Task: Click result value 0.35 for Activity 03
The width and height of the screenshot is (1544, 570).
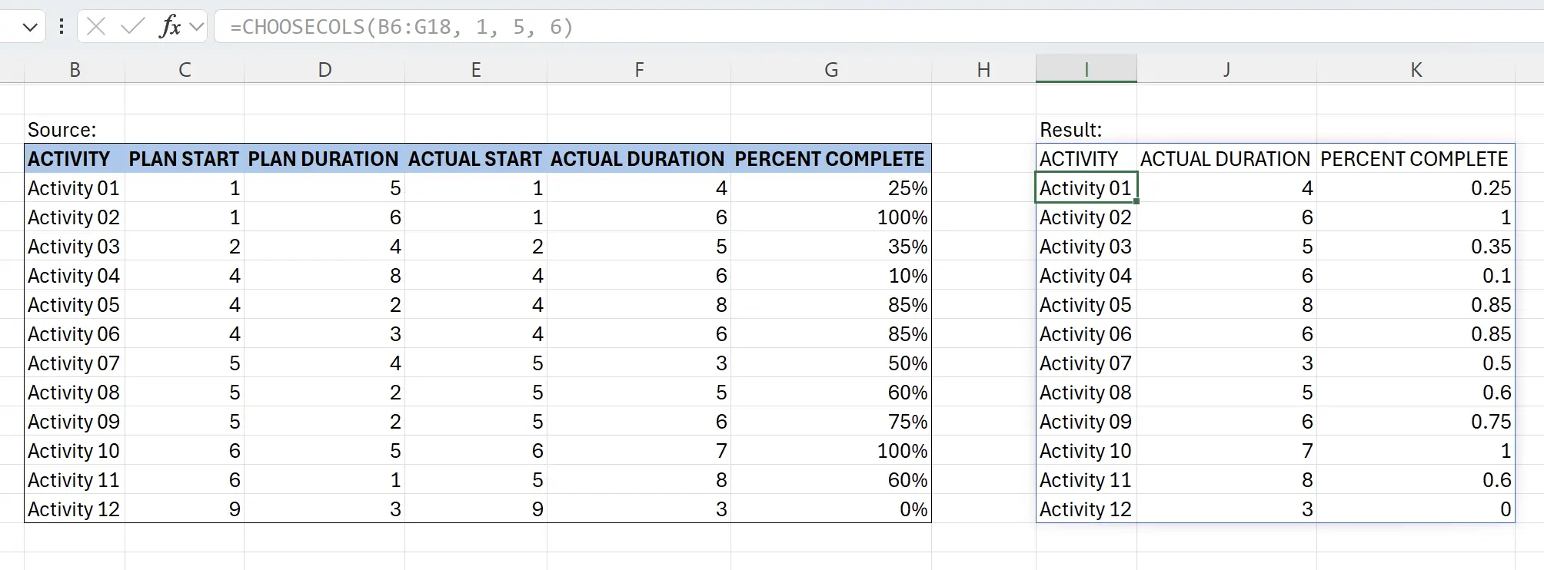Action: click(x=1416, y=246)
